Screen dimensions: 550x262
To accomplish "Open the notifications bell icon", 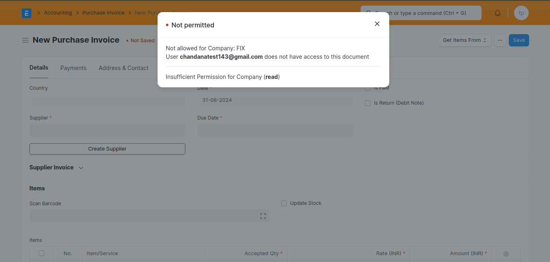I will click(497, 12).
